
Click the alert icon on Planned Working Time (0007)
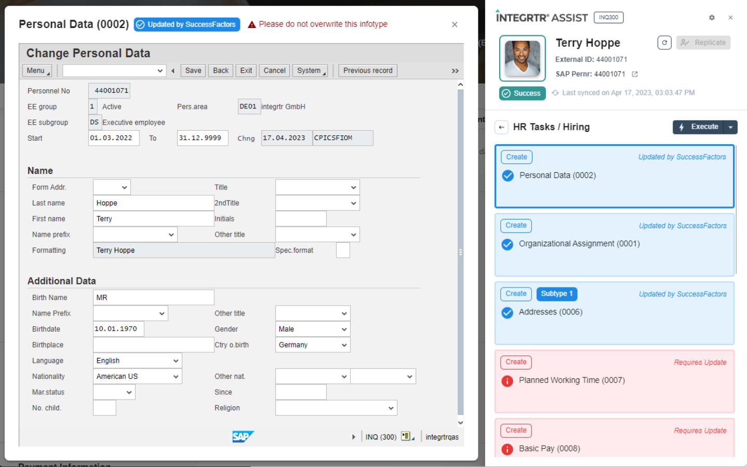pos(508,381)
